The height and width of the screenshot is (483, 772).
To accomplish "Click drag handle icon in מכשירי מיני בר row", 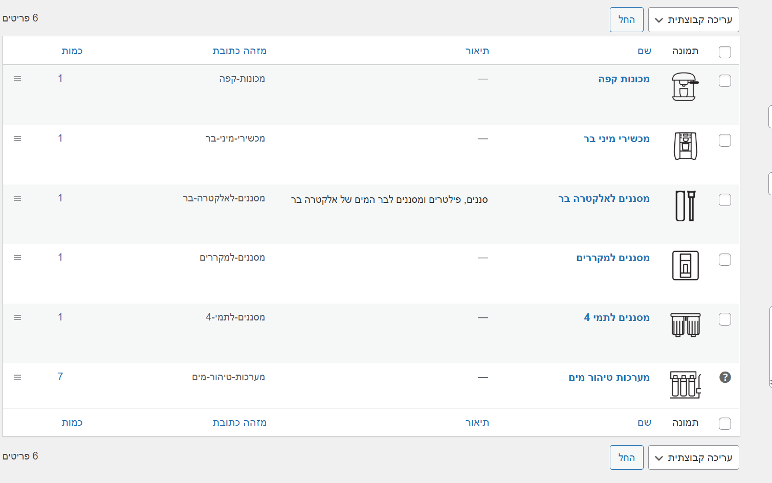I will click(17, 139).
